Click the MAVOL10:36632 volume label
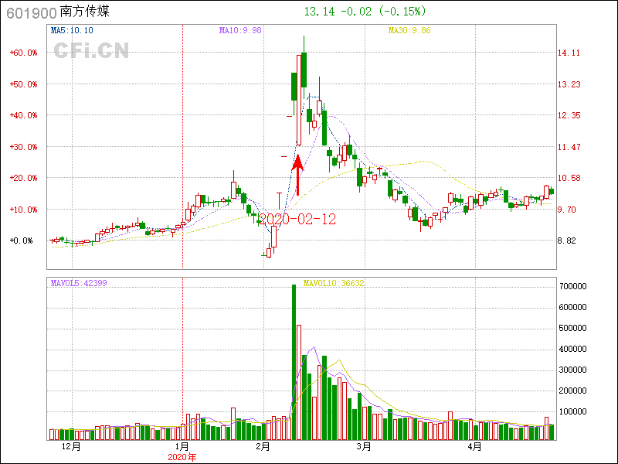The width and height of the screenshot is (618, 464). (334, 283)
